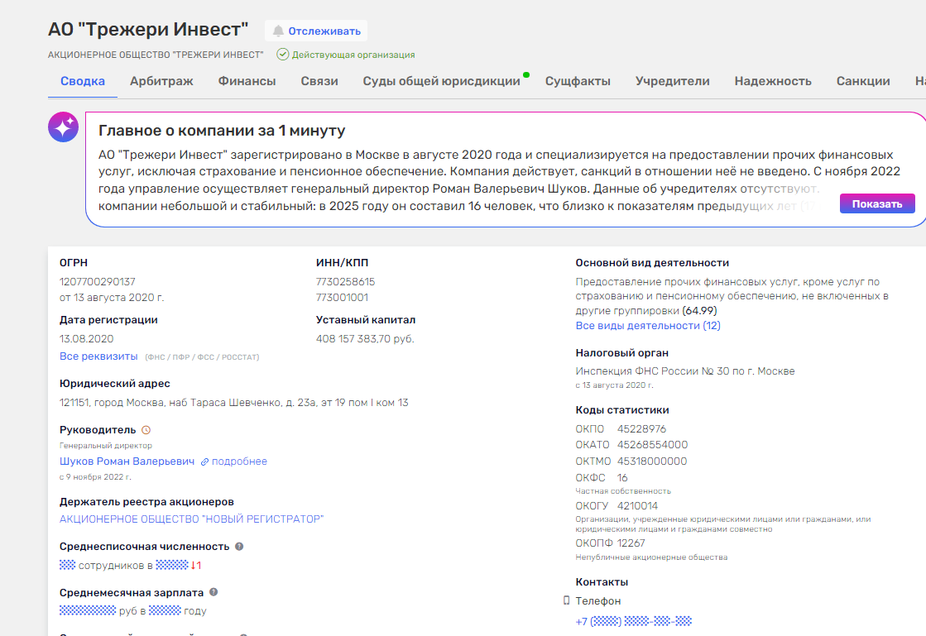Open the Санкции tab
Viewport: 926px width, 636px height.
pyautogui.click(x=863, y=81)
